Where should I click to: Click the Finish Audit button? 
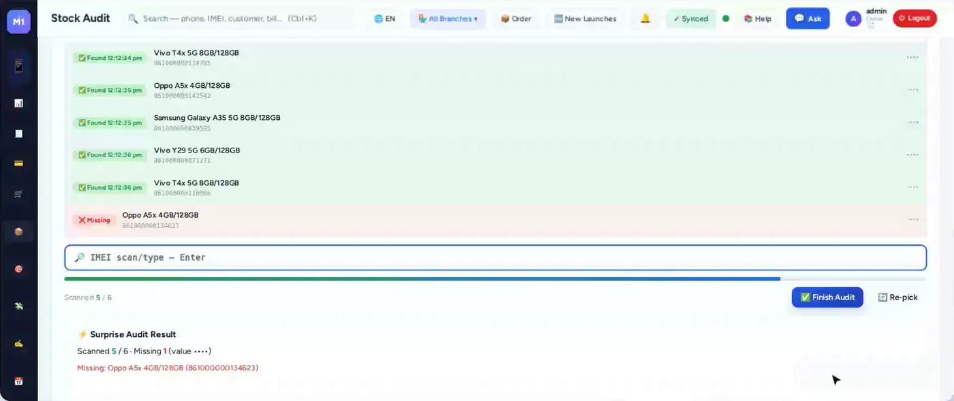pyautogui.click(x=827, y=298)
